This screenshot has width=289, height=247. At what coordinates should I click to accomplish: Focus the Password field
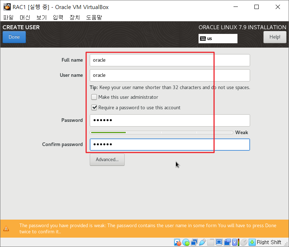[170, 120]
